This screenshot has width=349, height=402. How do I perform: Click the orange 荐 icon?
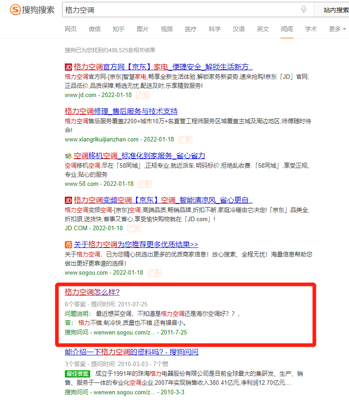[68, 245]
